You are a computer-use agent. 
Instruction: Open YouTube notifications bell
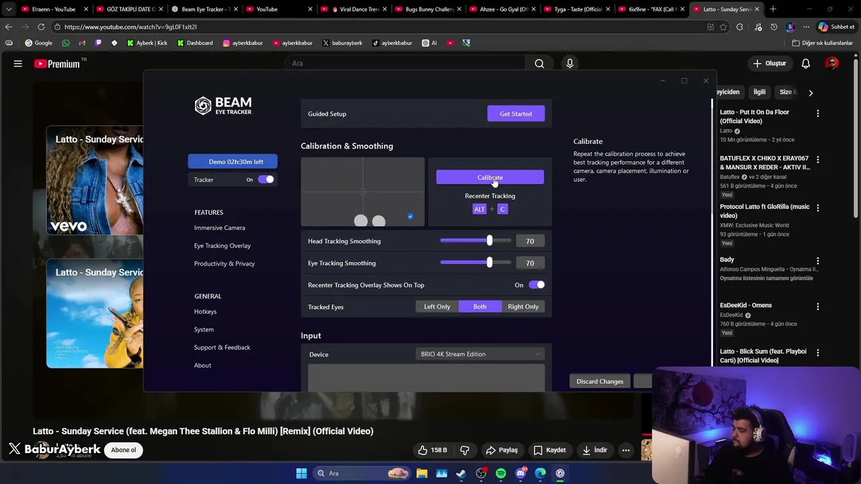[x=806, y=63]
